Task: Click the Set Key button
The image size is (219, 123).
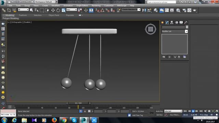Action: pos(159,115)
